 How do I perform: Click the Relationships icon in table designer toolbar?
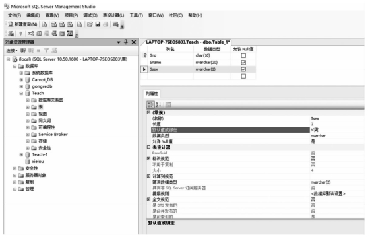coord(31,34)
